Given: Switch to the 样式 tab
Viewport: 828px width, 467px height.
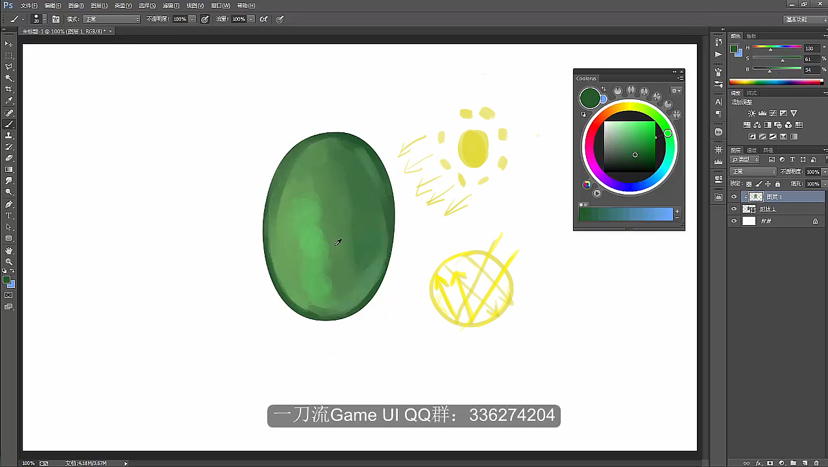Looking at the screenshot, I should coord(752,93).
